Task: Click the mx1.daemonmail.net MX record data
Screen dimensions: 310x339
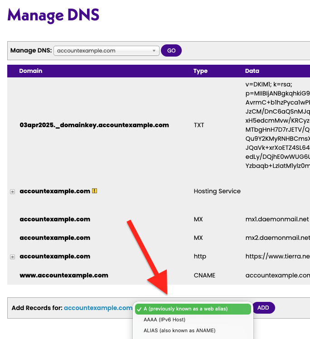Action: point(277,219)
